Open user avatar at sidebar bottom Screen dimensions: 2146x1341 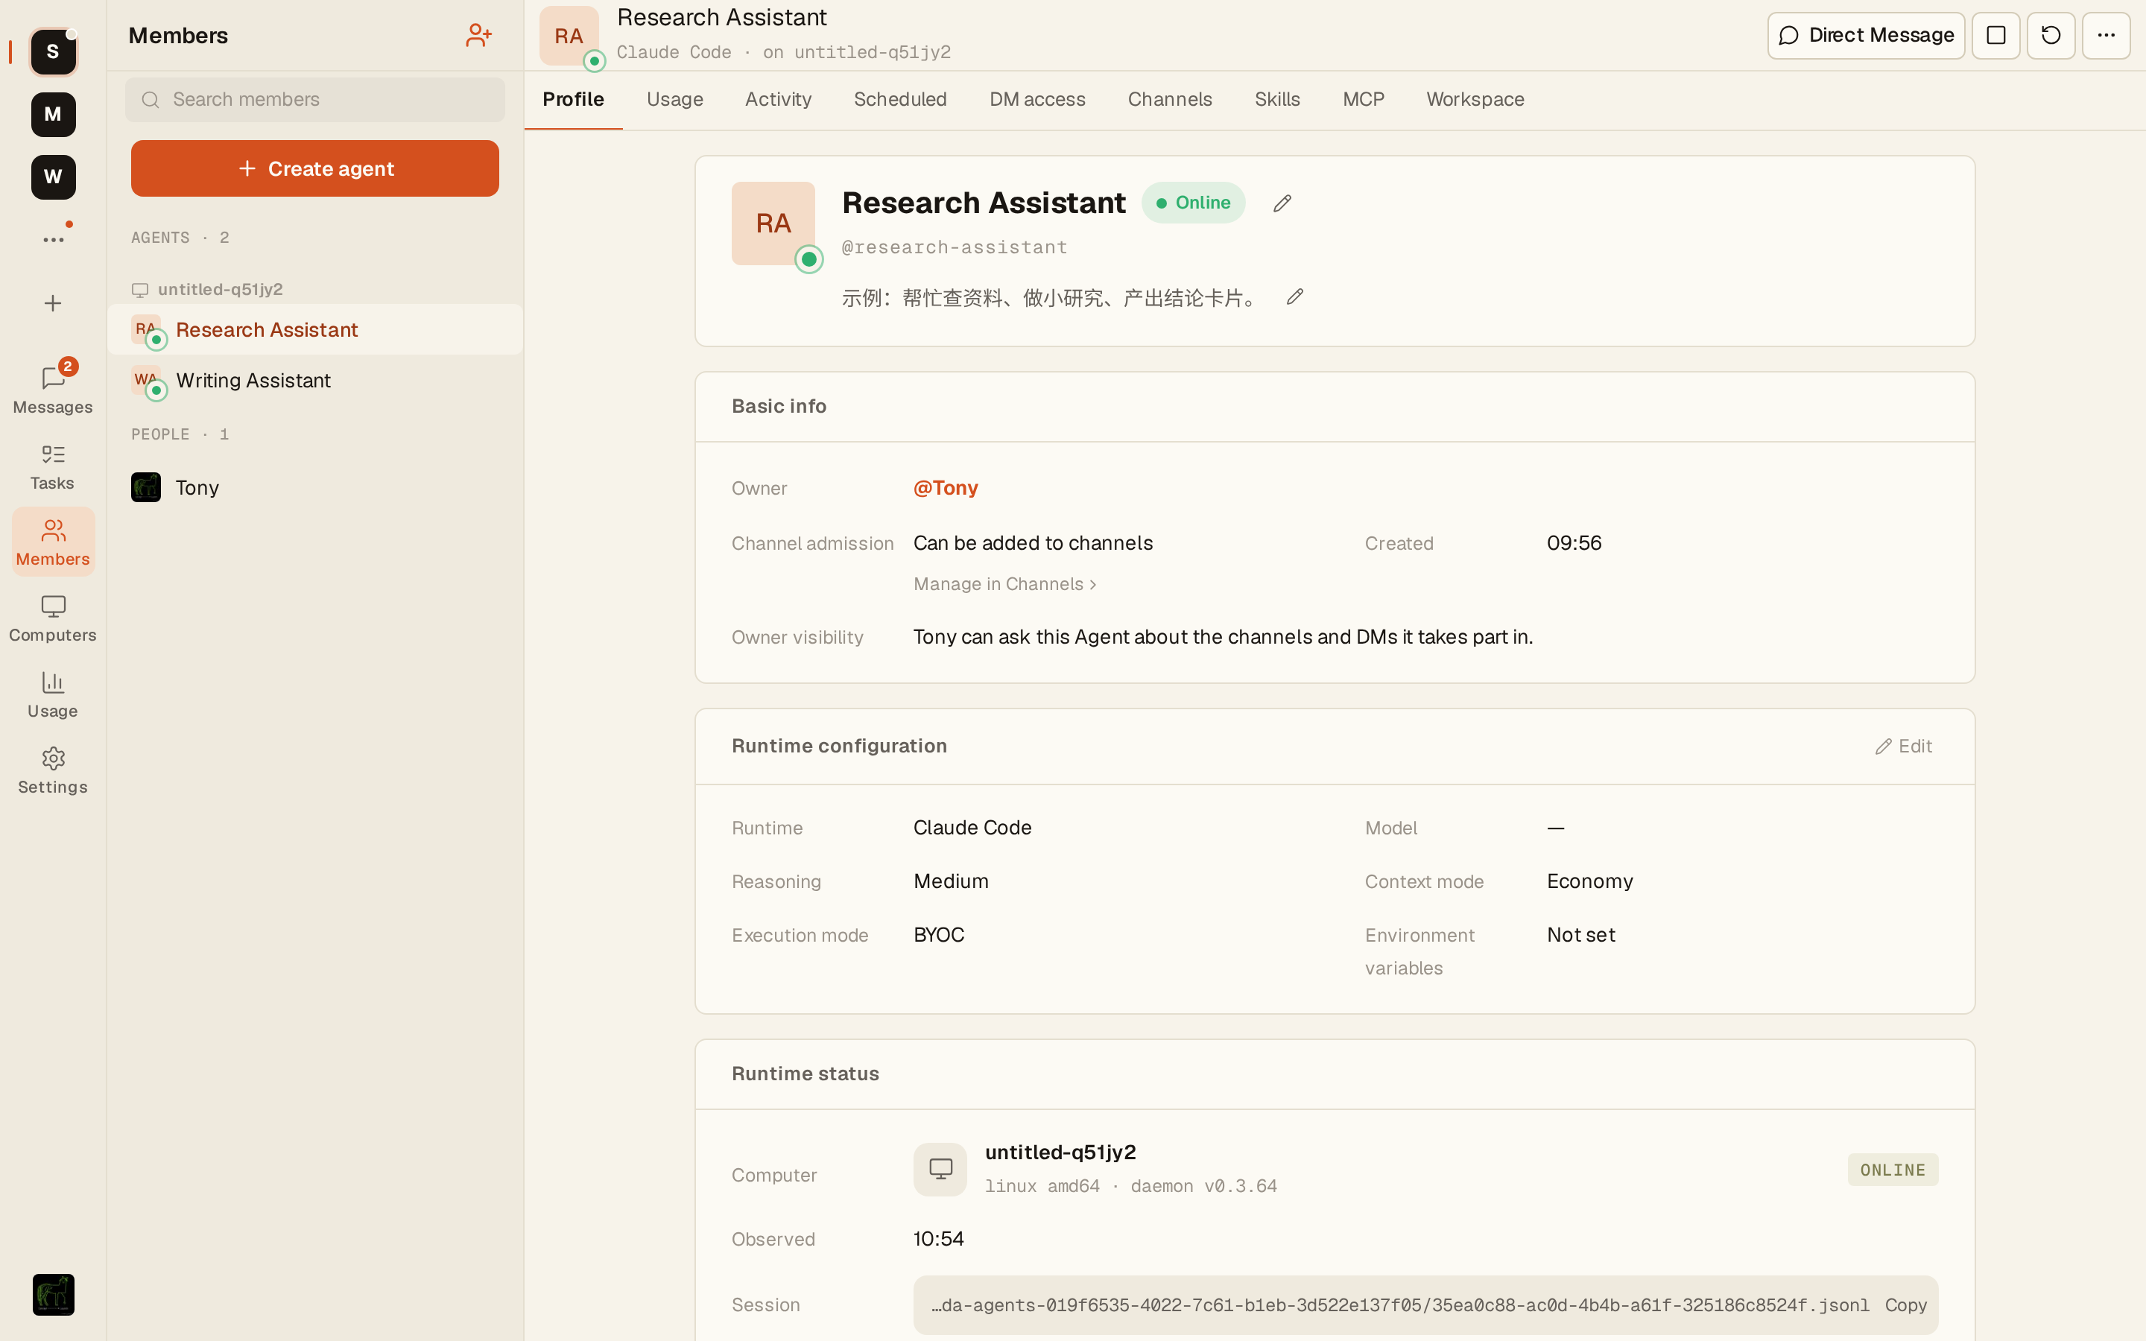pos(53,1295)
